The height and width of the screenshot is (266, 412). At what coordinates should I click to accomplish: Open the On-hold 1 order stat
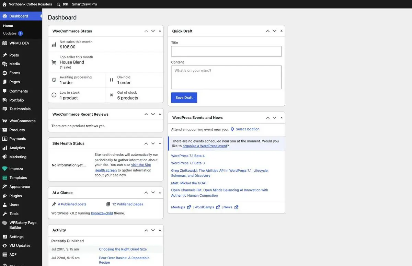pyautogui.click(x=135, y=80)
